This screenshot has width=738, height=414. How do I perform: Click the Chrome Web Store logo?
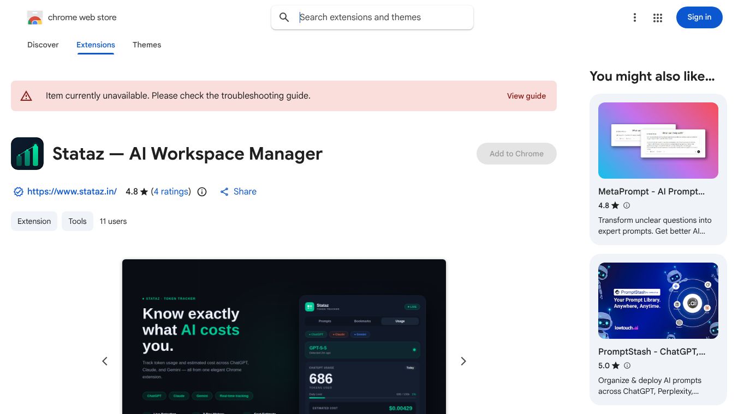(x=35, y=17)
